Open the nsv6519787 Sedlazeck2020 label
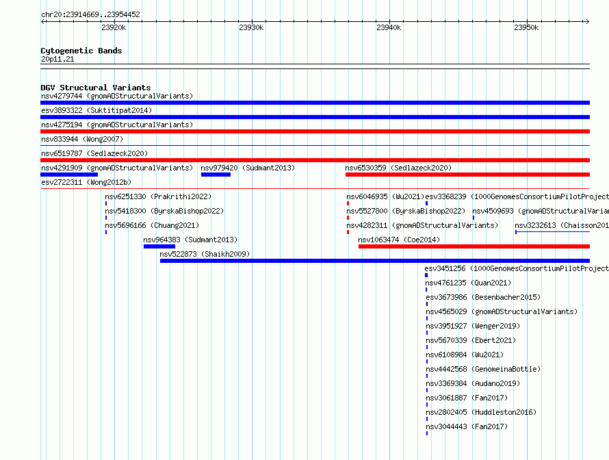 click(x=94, y=153)
